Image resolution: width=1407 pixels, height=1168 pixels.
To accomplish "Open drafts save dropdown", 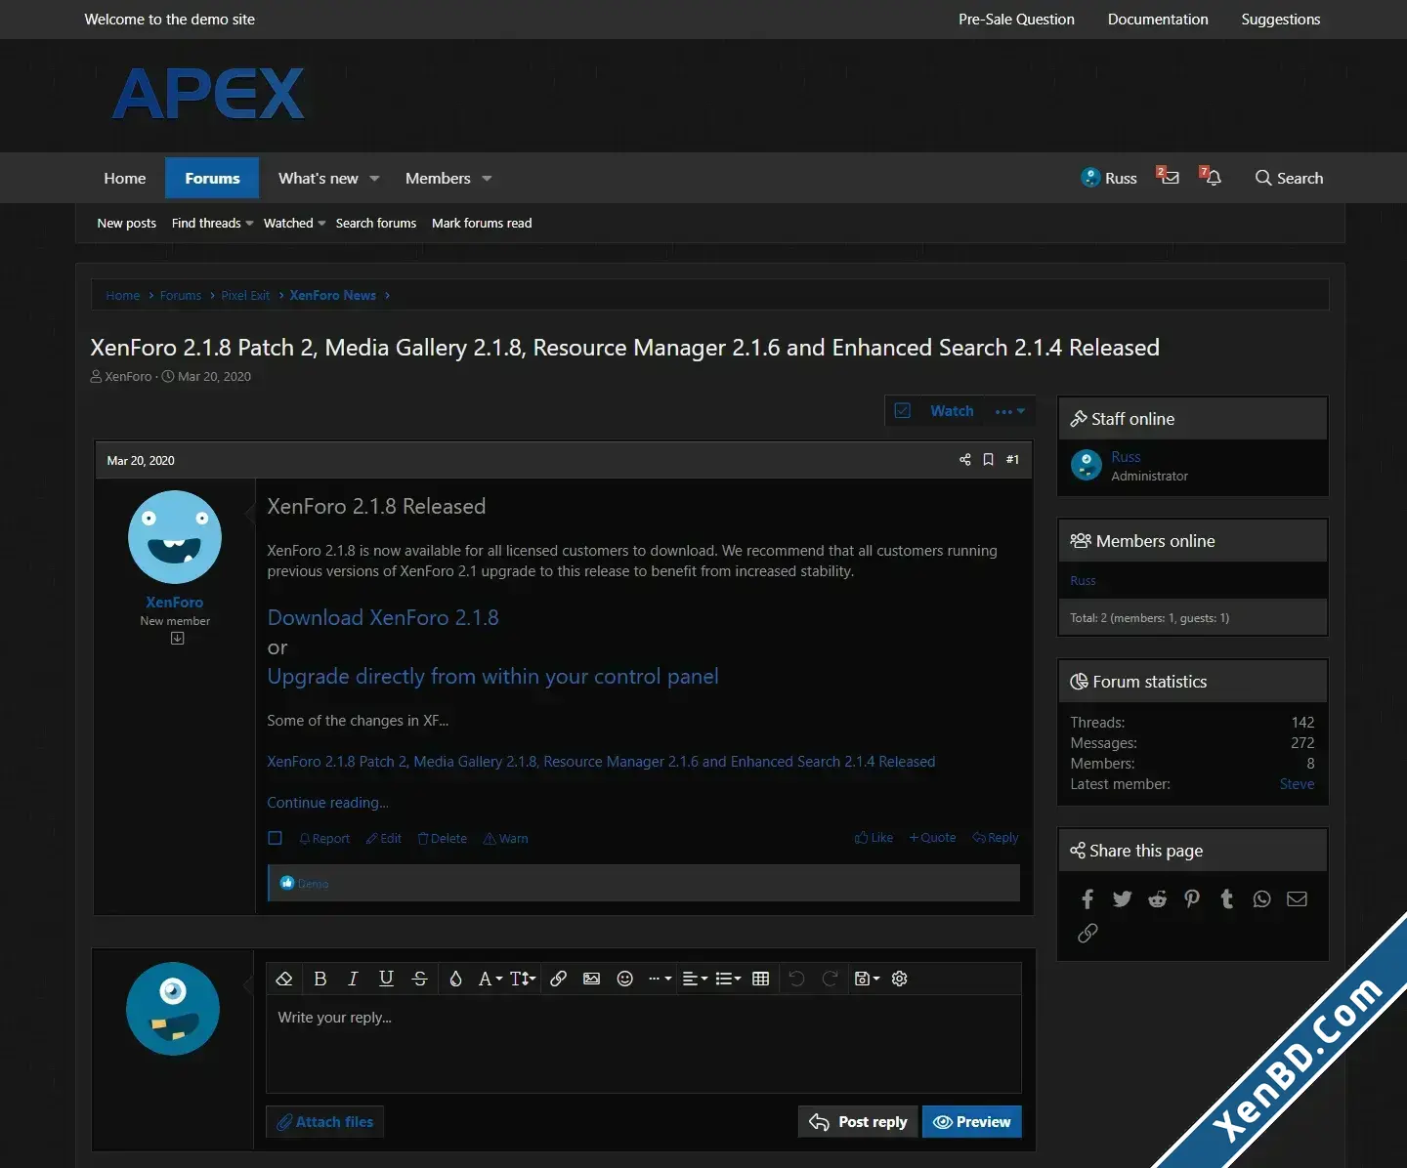I will [x=867, y=979].
